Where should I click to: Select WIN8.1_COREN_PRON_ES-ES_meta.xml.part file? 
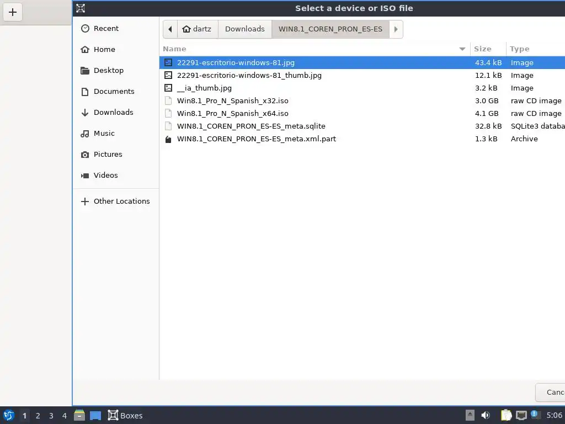[x=362, y=139]
